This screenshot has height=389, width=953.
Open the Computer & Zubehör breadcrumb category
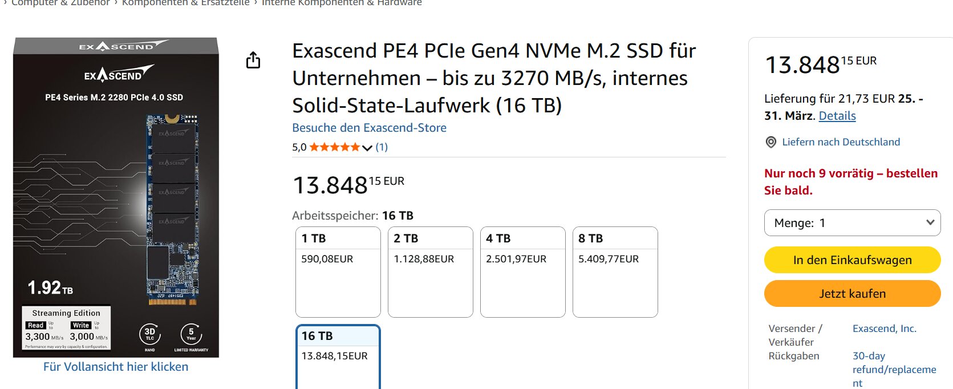pos(61,3)
